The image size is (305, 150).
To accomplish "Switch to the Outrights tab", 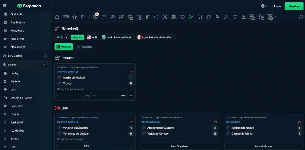I will click(84, 47).
